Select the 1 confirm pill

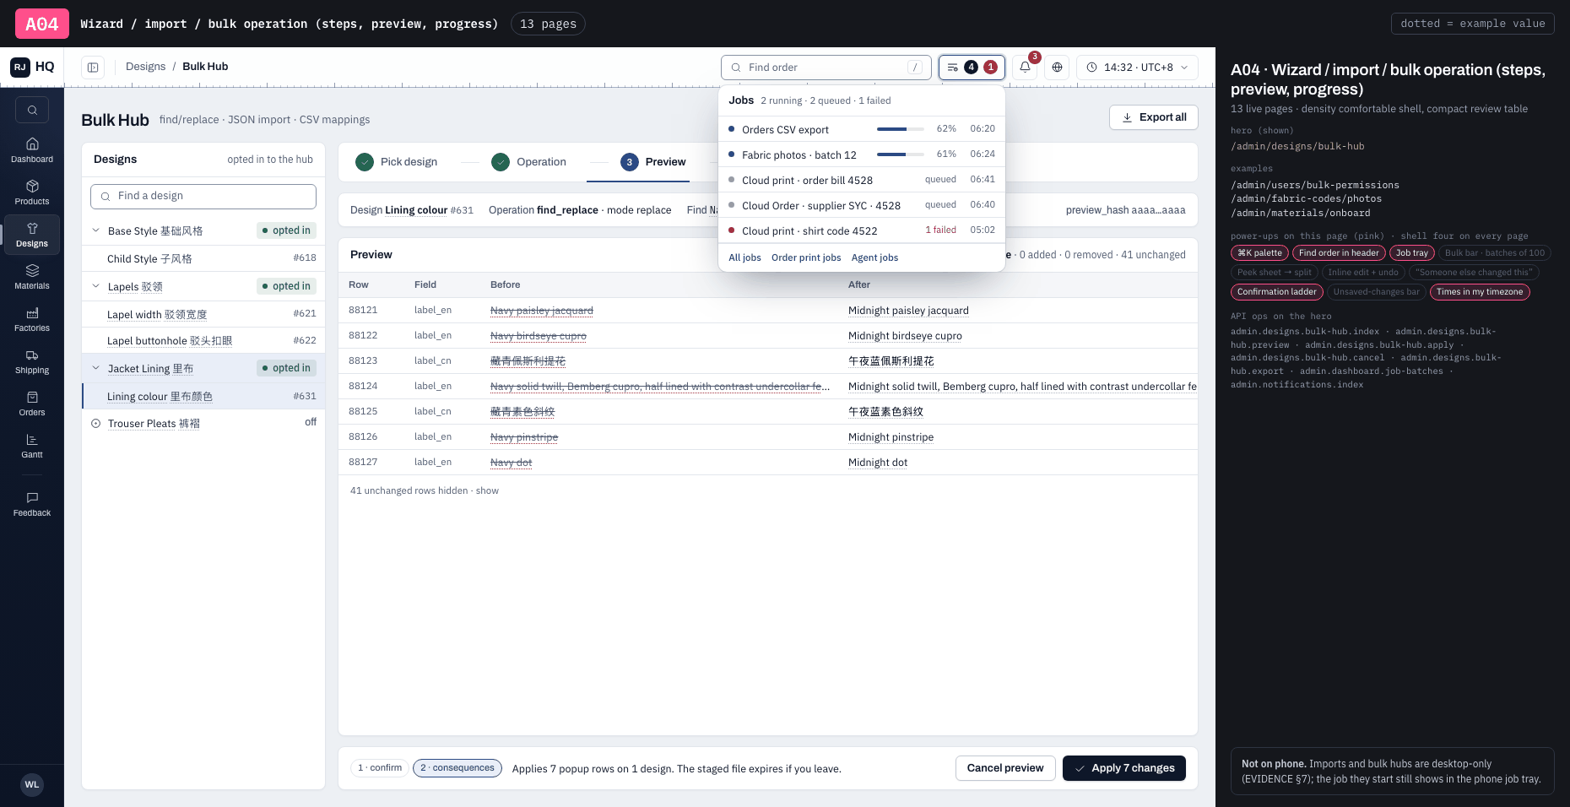[x=380, y=768]
